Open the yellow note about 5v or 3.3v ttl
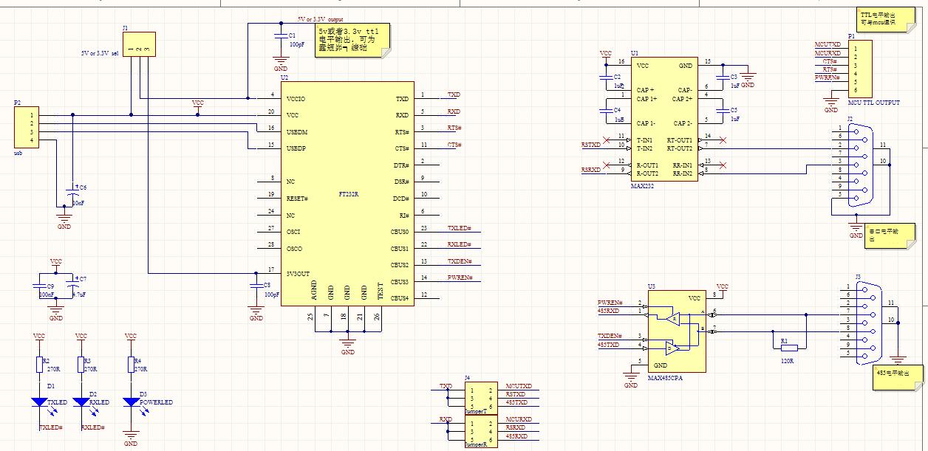The width and height of the screenshot is (928, 451). point(352,41)
